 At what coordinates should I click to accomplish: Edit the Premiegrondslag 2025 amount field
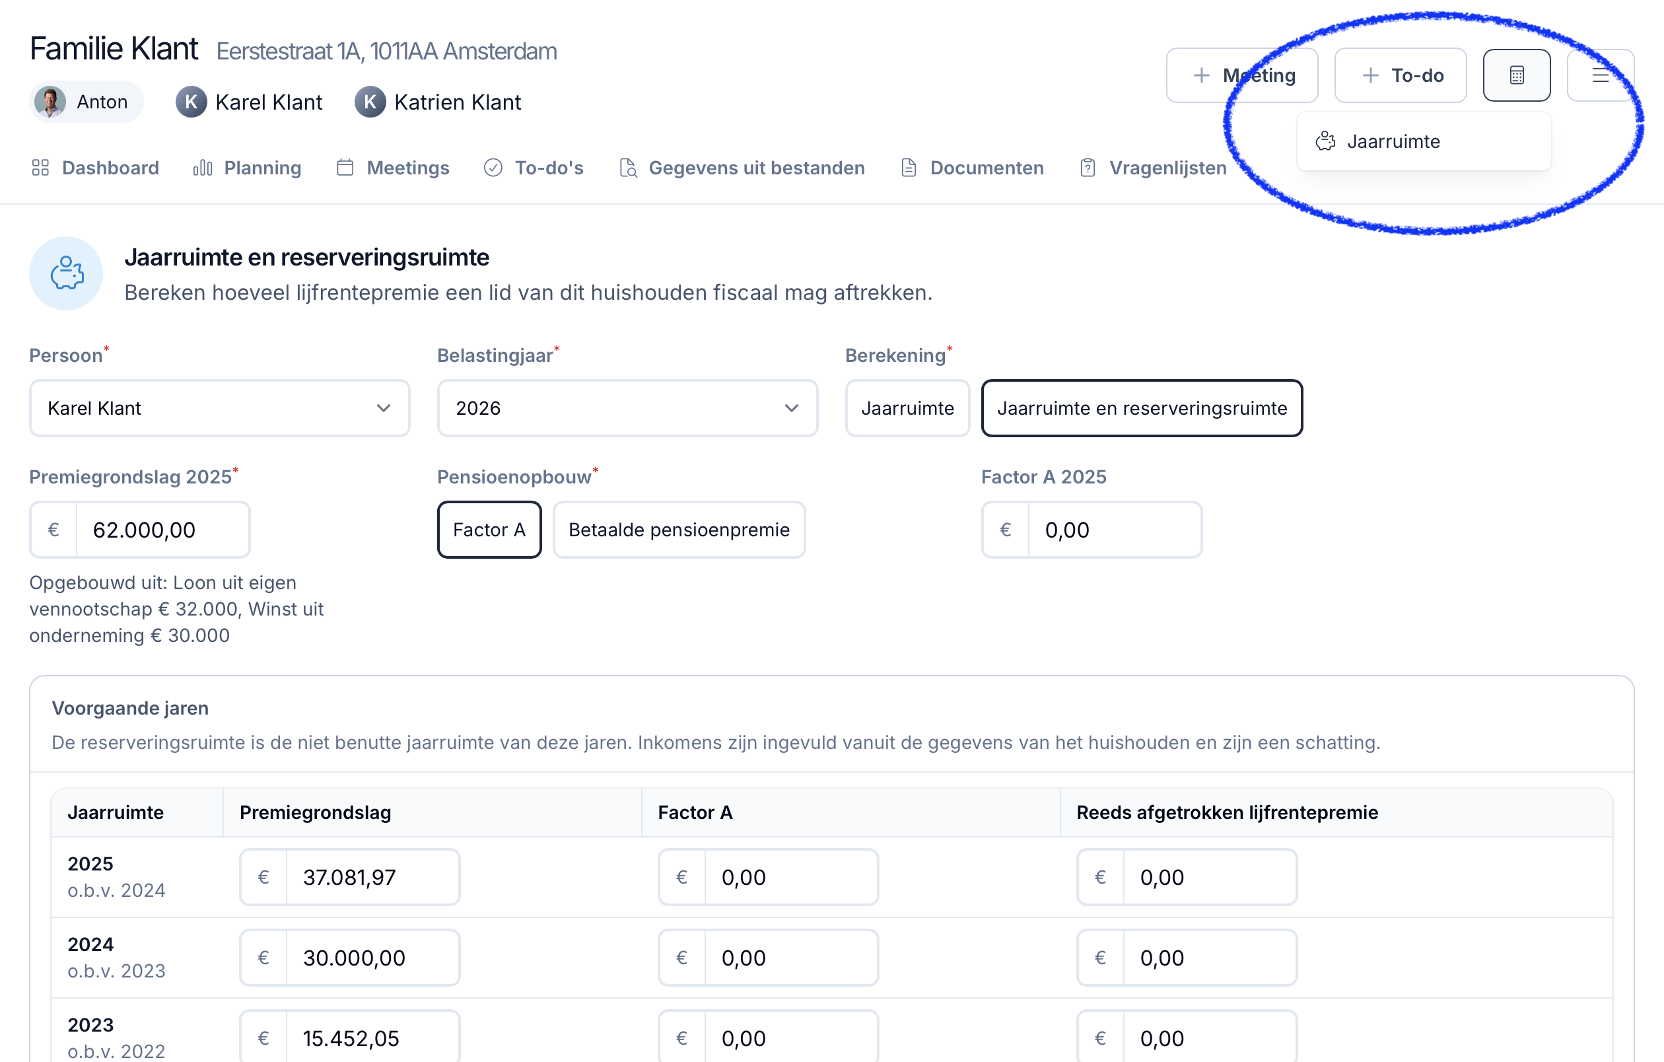pyautogui.click(x=139, y=530)
